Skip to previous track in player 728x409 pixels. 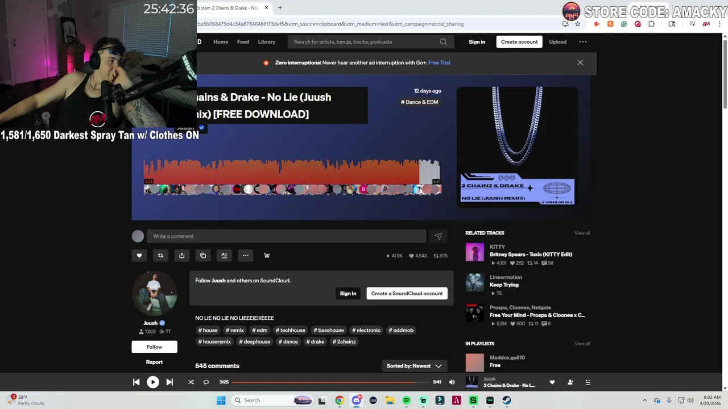click(x=136, y=382)
